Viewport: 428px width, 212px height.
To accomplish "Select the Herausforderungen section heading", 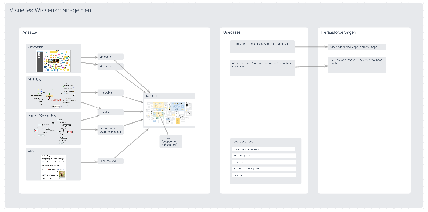I will tap(338, 32).
